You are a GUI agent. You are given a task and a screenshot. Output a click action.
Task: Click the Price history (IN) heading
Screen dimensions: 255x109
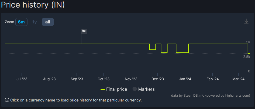click(33, 5)
